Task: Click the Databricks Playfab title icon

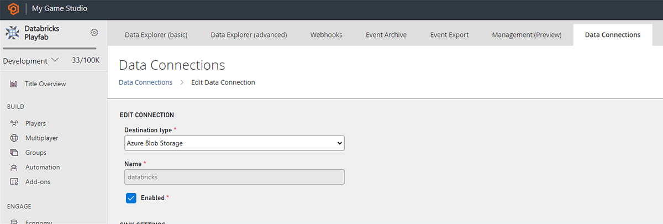Action: [12, 33]
